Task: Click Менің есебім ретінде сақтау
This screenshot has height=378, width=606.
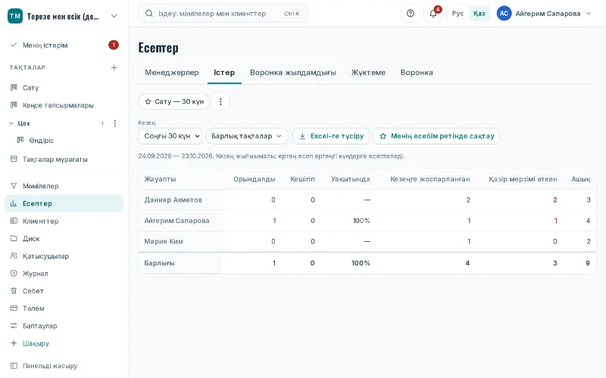Action: point(436,136)
